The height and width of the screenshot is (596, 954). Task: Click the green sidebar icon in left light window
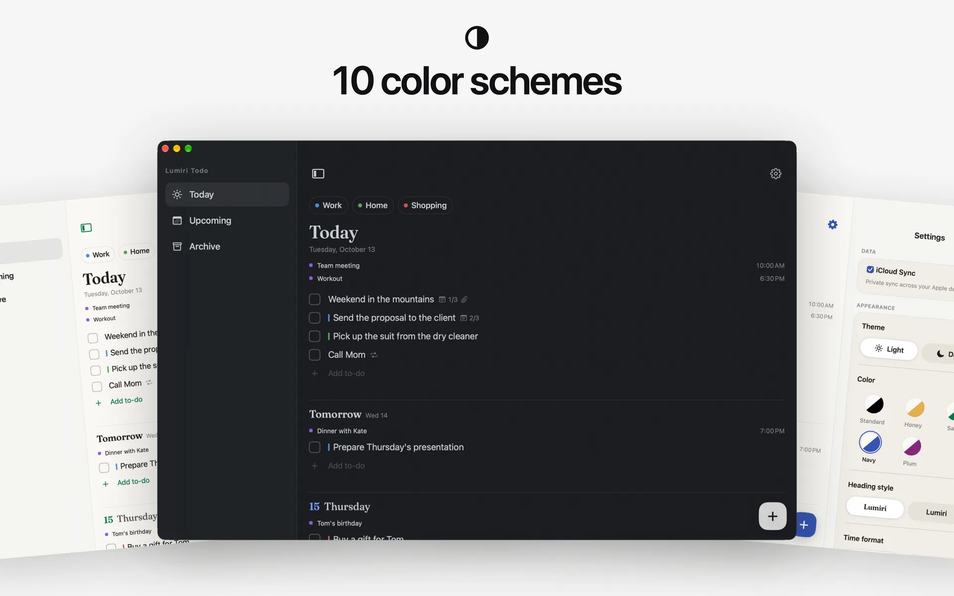pos(86,227)
